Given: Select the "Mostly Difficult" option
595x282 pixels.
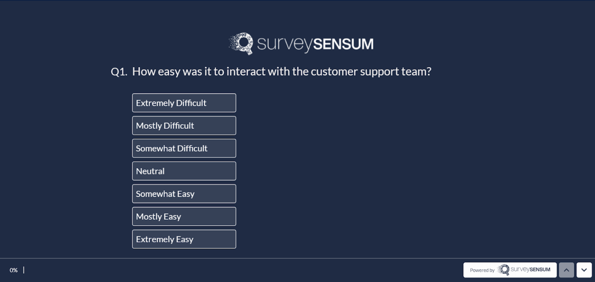Looking at the screenshot, I should click(x=184, y=126).
